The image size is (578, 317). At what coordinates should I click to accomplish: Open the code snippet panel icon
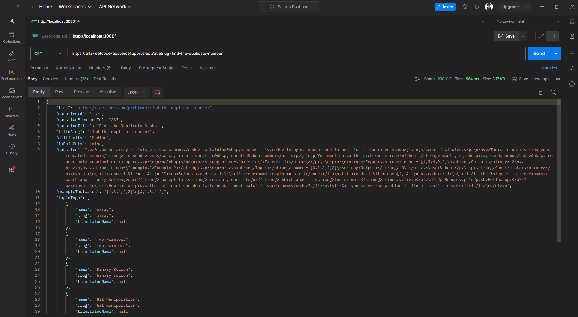point(572,68)
